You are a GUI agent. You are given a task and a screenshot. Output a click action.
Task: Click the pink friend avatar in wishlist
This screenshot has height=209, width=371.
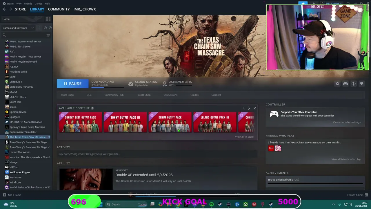(x=278, y=148)
